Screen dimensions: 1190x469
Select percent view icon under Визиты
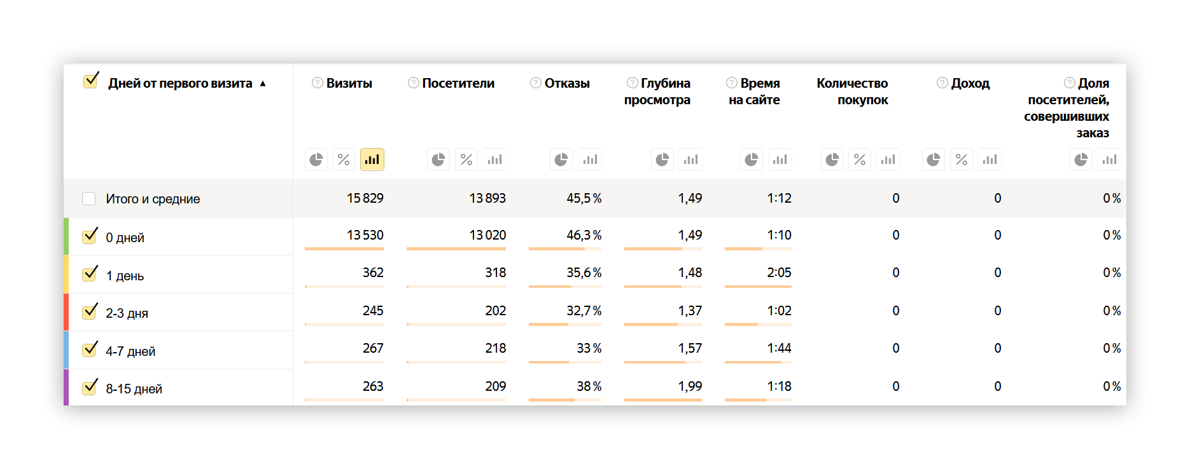344,160
